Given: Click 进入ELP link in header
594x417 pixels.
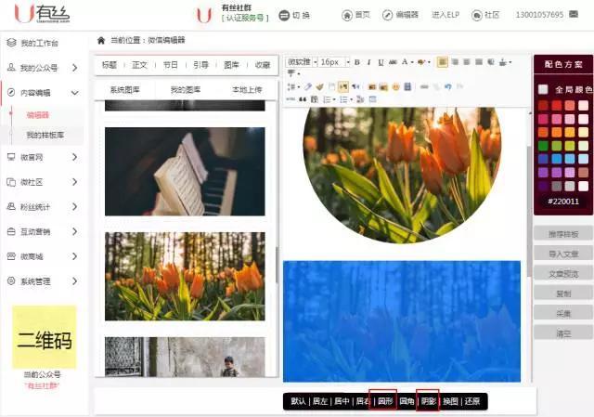Looking at the screenshot, I should (445, 15).
